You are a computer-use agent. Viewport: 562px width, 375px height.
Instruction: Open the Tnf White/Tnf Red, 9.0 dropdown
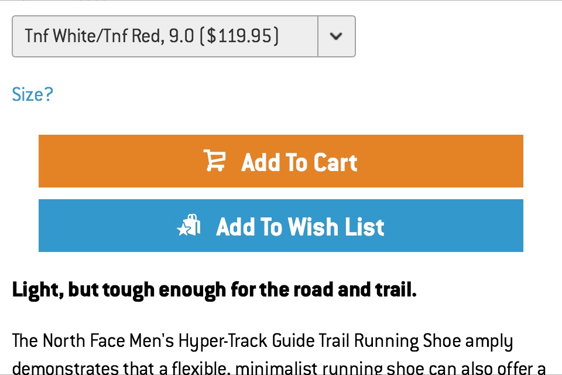[165, 36]
